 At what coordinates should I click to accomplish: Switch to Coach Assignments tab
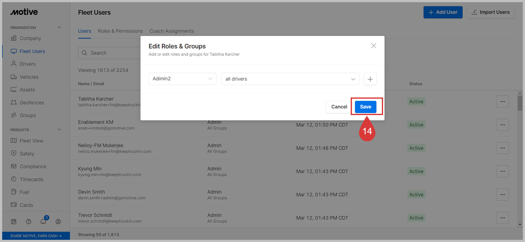point(171,31)
